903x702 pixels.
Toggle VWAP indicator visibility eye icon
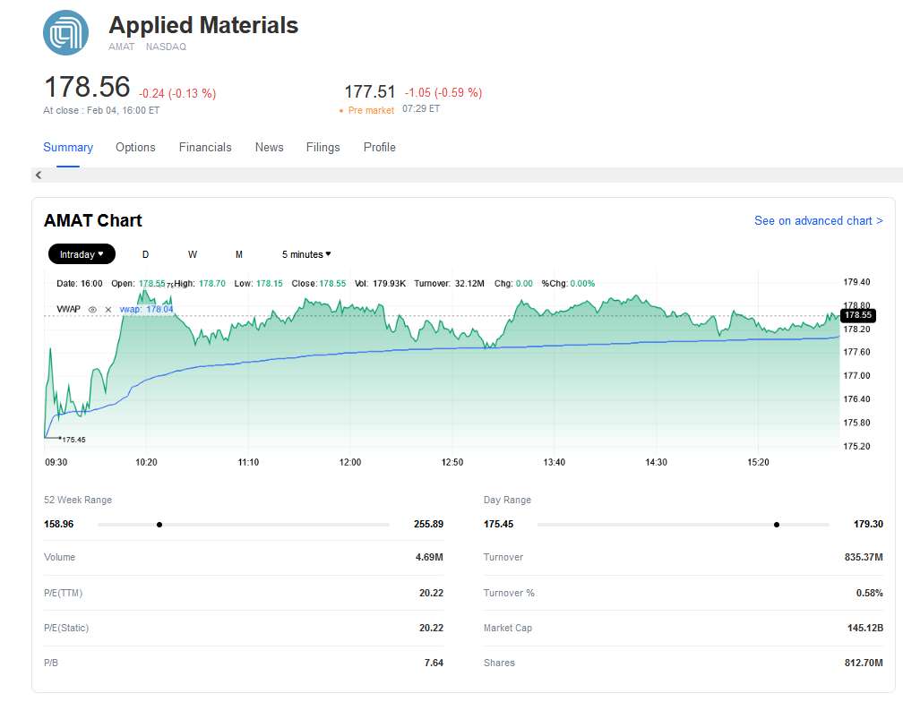(92, 310)
